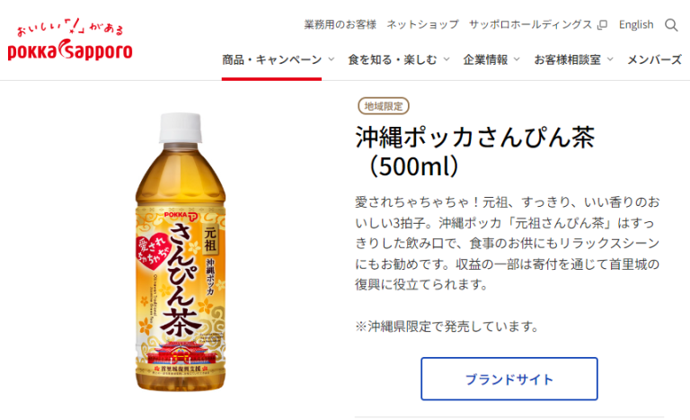This screenshot has width=690, height=420.
Task: Switch language via English link
Action: (x=636, y=24)
